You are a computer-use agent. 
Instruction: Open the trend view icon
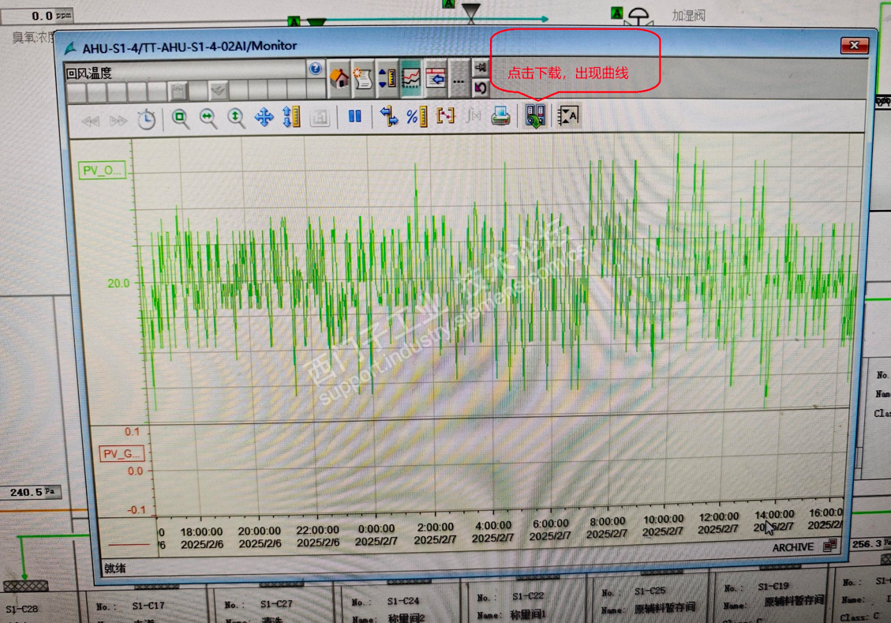point(411,78)
